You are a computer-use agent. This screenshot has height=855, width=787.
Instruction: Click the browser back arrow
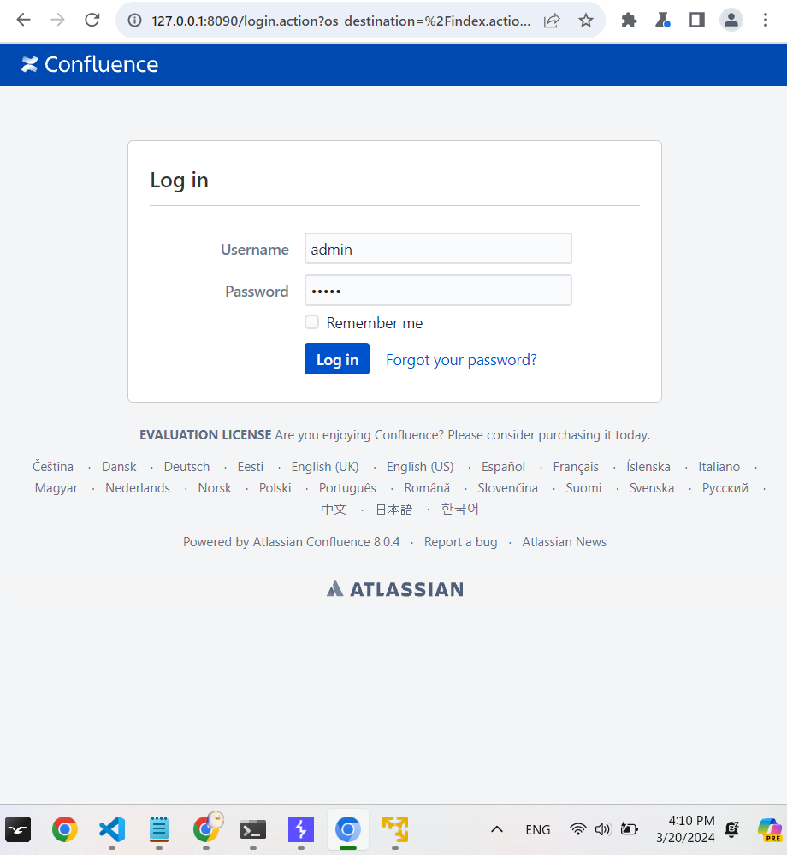[23, 21]
